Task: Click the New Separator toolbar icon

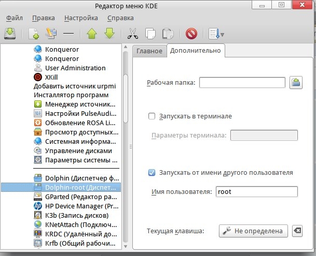Action: (68, 34)
